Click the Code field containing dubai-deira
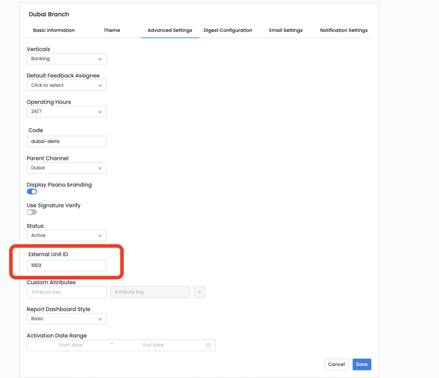 [x=66, y=142]
